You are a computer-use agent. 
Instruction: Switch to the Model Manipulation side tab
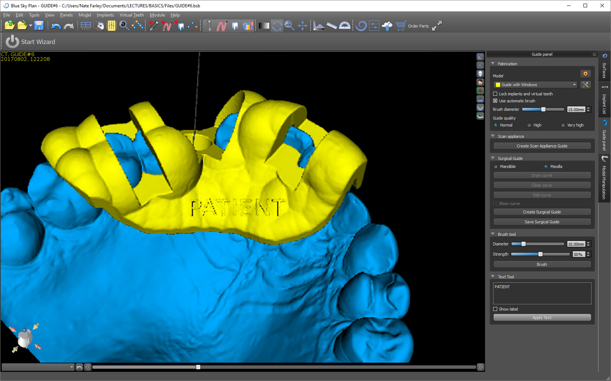tap(604, 178)
